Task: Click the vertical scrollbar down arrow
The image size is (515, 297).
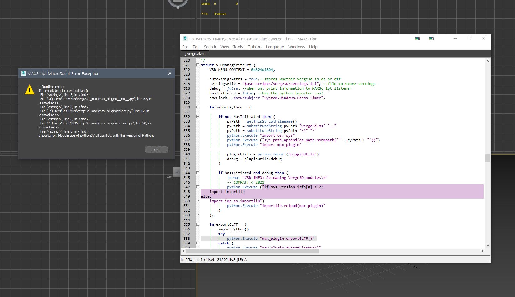Action: [x=488, y=246]
